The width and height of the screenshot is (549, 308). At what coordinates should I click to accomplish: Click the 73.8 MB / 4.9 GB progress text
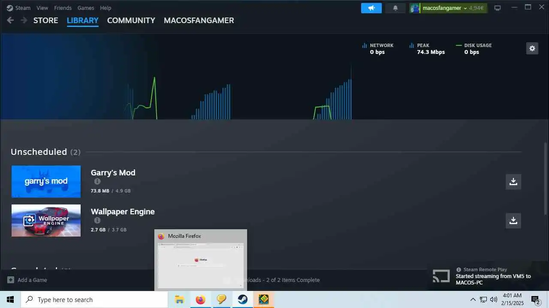[111, 191]
